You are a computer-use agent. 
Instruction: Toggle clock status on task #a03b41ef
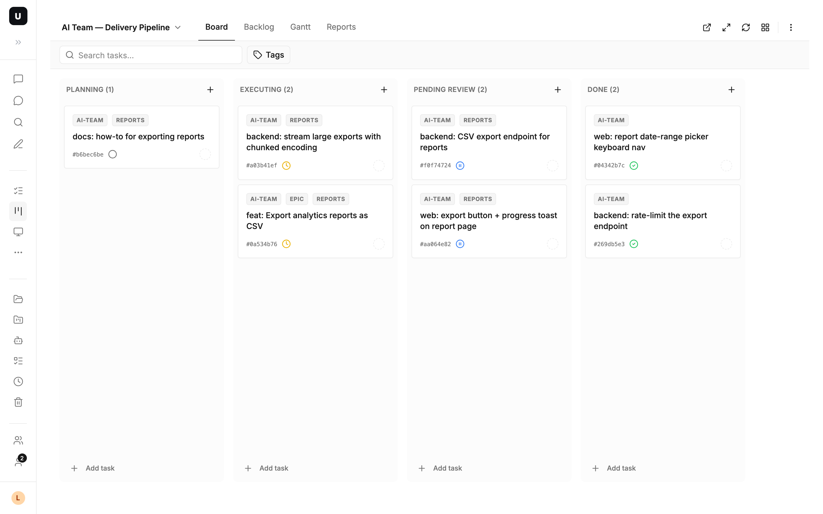pyautogui.click(x=286, y=166)
